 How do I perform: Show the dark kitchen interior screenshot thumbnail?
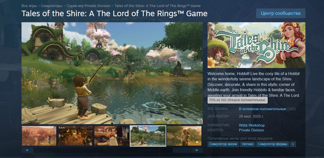pyautogui.click(x=75, y=136)
